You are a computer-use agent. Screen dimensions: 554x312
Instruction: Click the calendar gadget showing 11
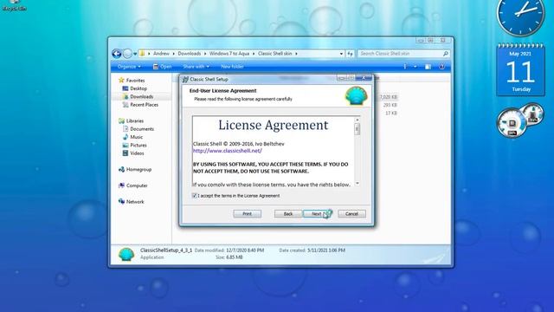click(x=520, y=69)
